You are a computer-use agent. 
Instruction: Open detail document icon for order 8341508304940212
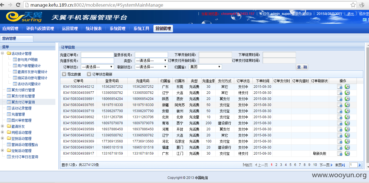tap(340, 87)
